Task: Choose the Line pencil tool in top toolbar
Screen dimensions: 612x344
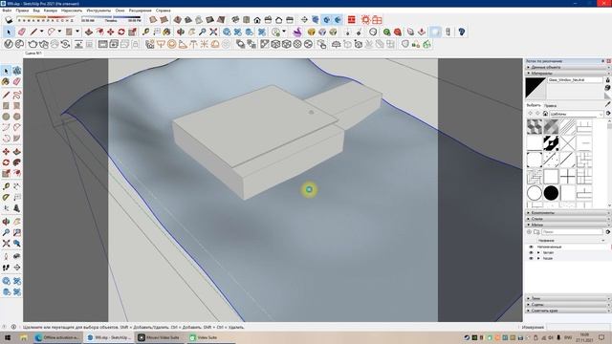Action: 33,32
